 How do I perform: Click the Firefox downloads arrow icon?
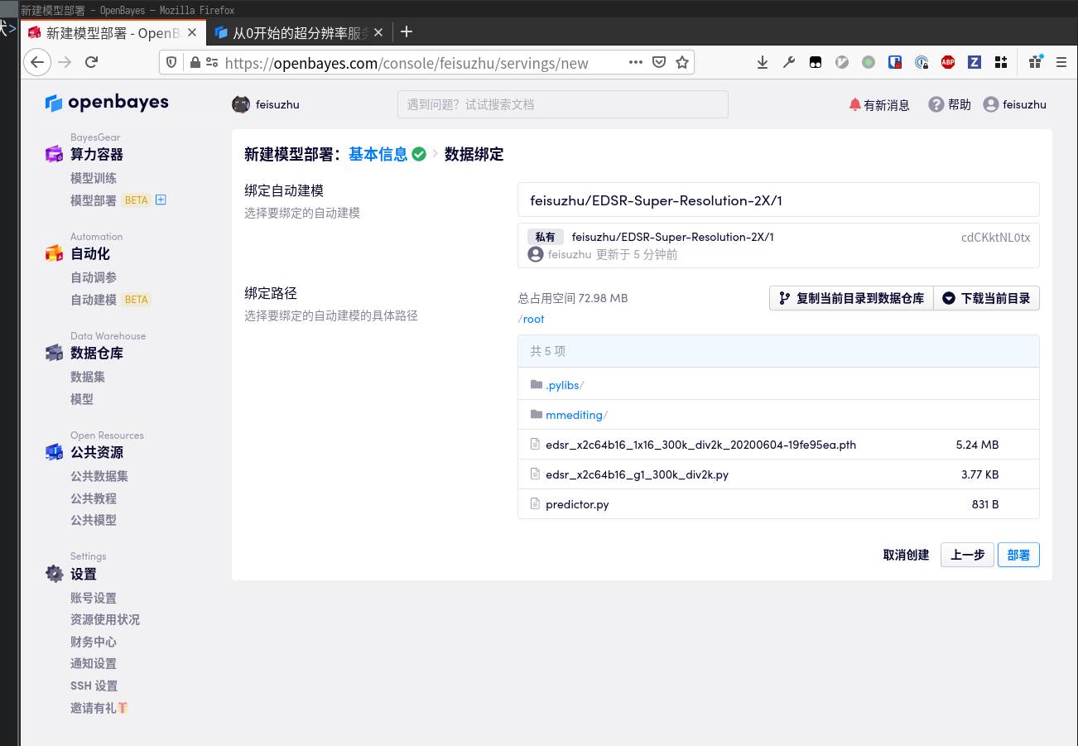click(763, 62)
